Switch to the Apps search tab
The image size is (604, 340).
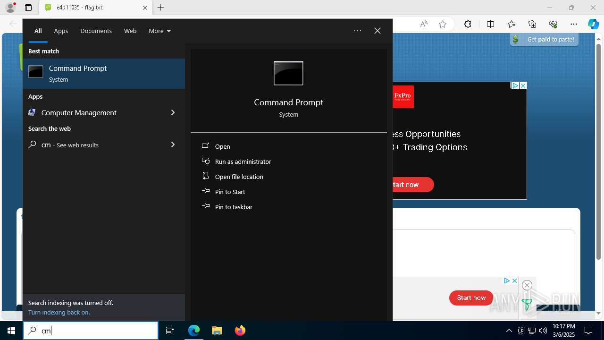point(61,31)
